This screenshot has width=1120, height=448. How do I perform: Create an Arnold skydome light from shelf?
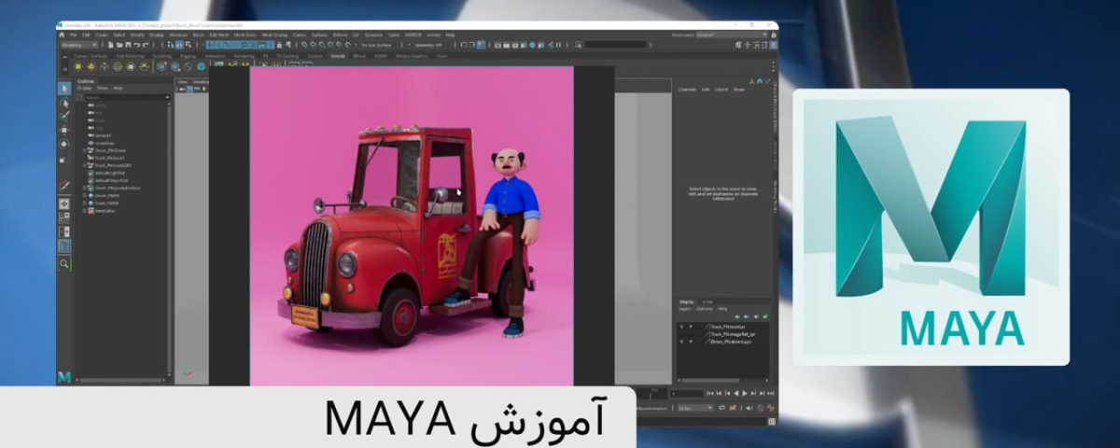click(118, 66)
